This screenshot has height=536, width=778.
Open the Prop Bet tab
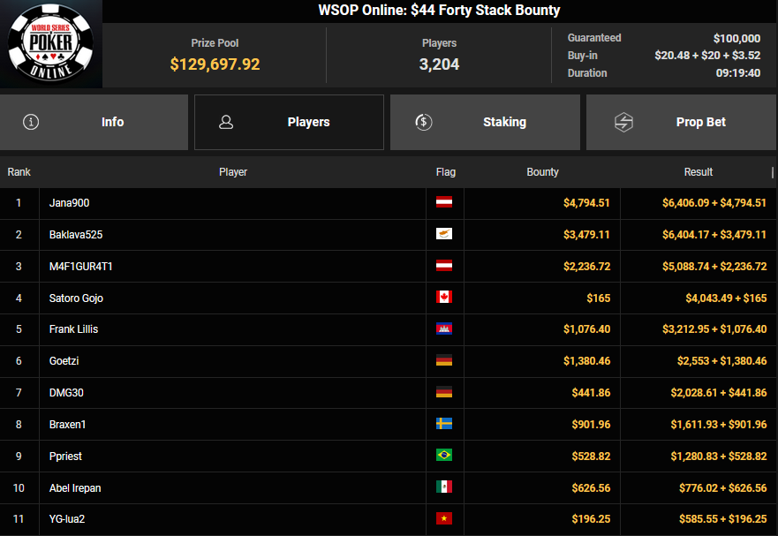coord(682,122)
